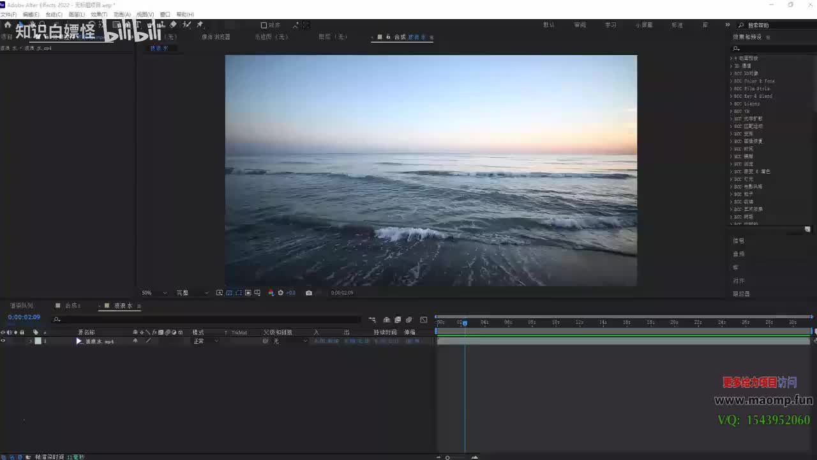Image resolution: width=817 pixels, height=460 pixels.
Task: Open the 50% magnification dropdown
Action: point(154,293)
